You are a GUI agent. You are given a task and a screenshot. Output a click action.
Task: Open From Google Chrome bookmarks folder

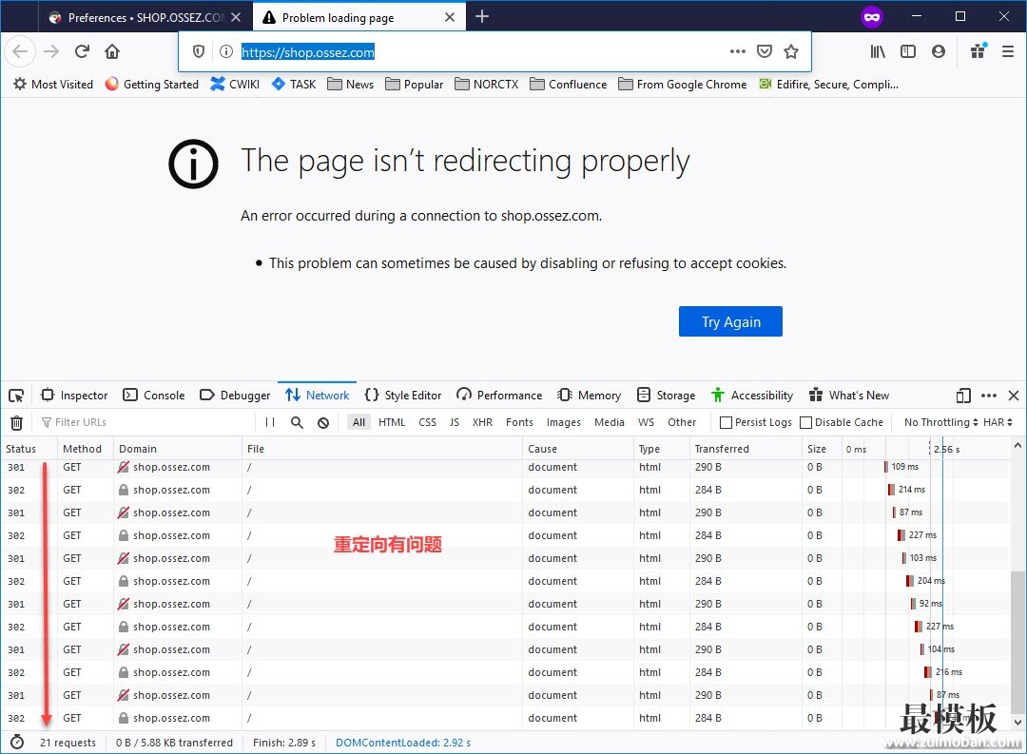(683, 85)
